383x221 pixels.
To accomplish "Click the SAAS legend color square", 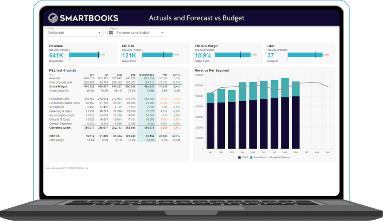I will pos(240,158).
